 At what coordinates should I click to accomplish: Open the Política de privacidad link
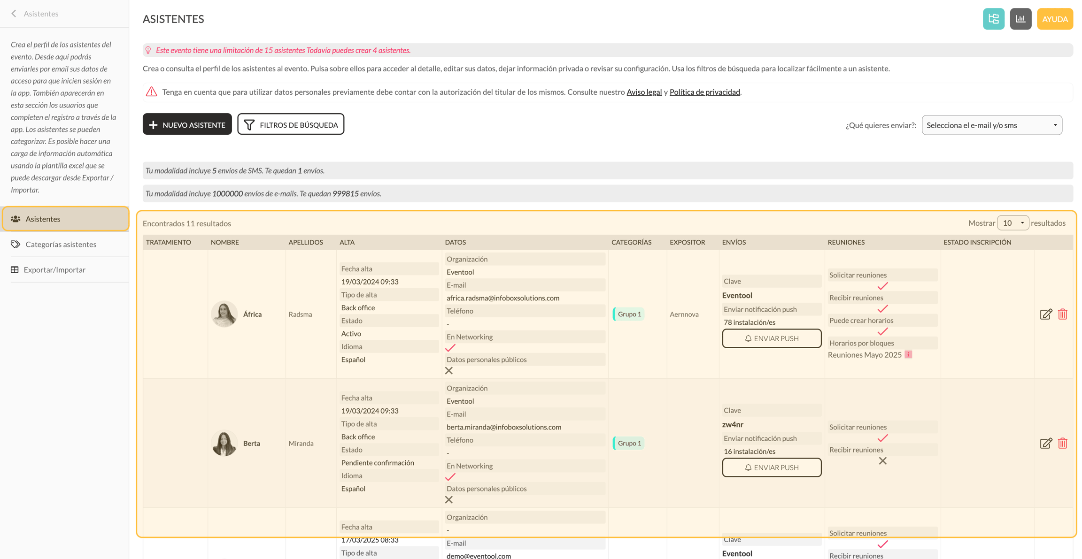[704, 92]
